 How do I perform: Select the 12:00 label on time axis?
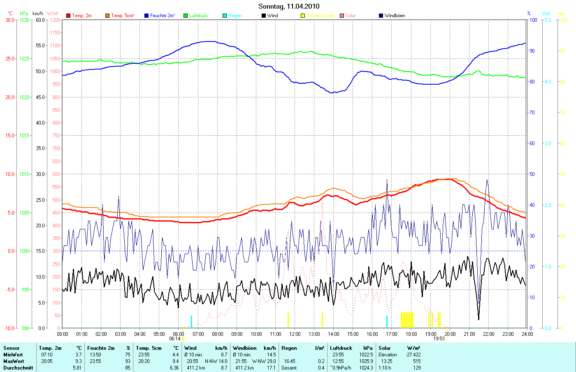295,334
